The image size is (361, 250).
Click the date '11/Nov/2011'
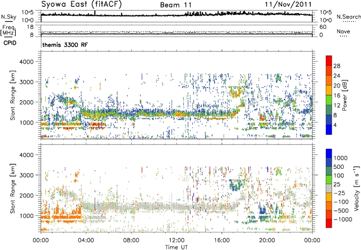coord(288,4)
